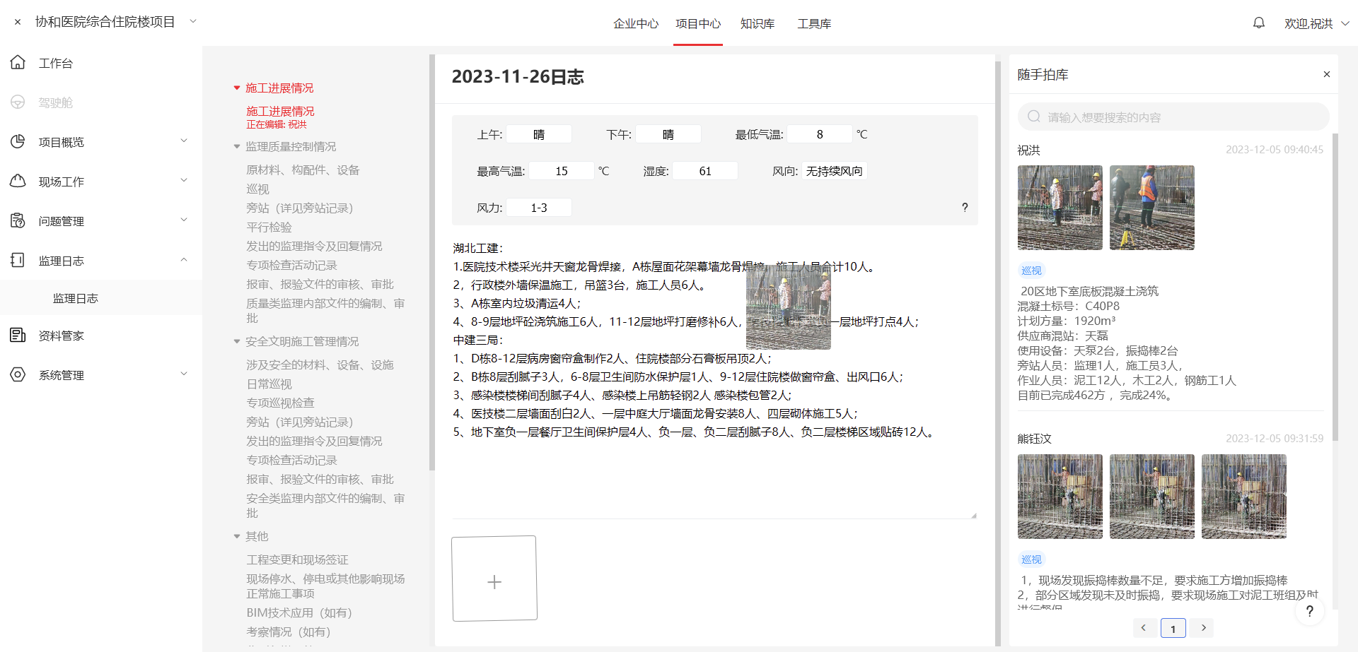Image resolution: width=1358 pixels, height=652 pixels.
Task: Open 专项巡视检查 item
Action: tap(280, 403)
